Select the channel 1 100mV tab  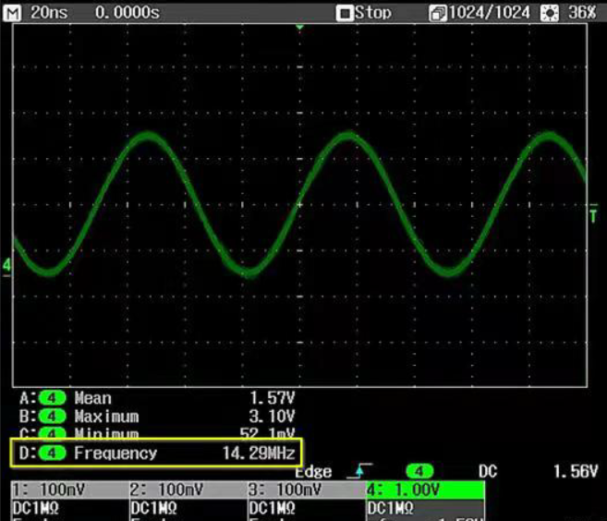click(68, 490)
